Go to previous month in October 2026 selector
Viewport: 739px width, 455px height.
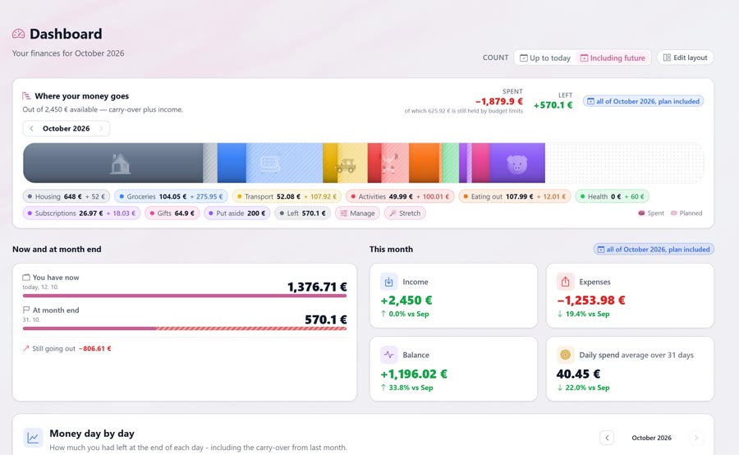point(31,128)
